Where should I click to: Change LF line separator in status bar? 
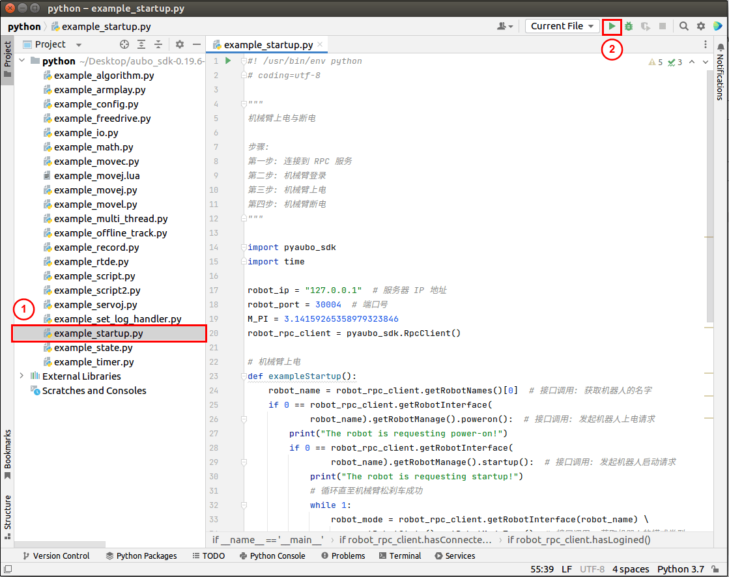click(566, 569)
